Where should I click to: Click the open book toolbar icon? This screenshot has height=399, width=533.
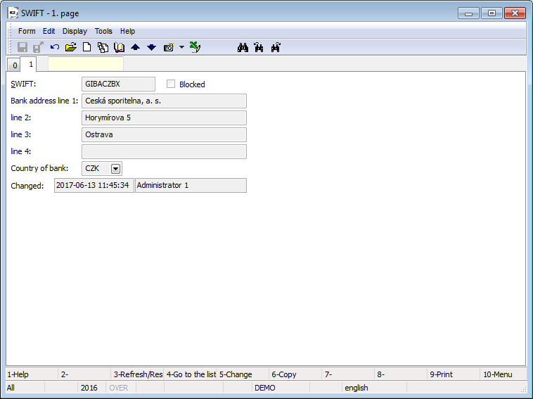click(119, 47)
